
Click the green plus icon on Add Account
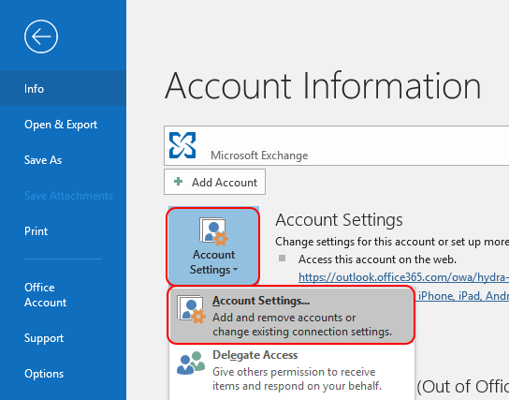coord(178,182)
